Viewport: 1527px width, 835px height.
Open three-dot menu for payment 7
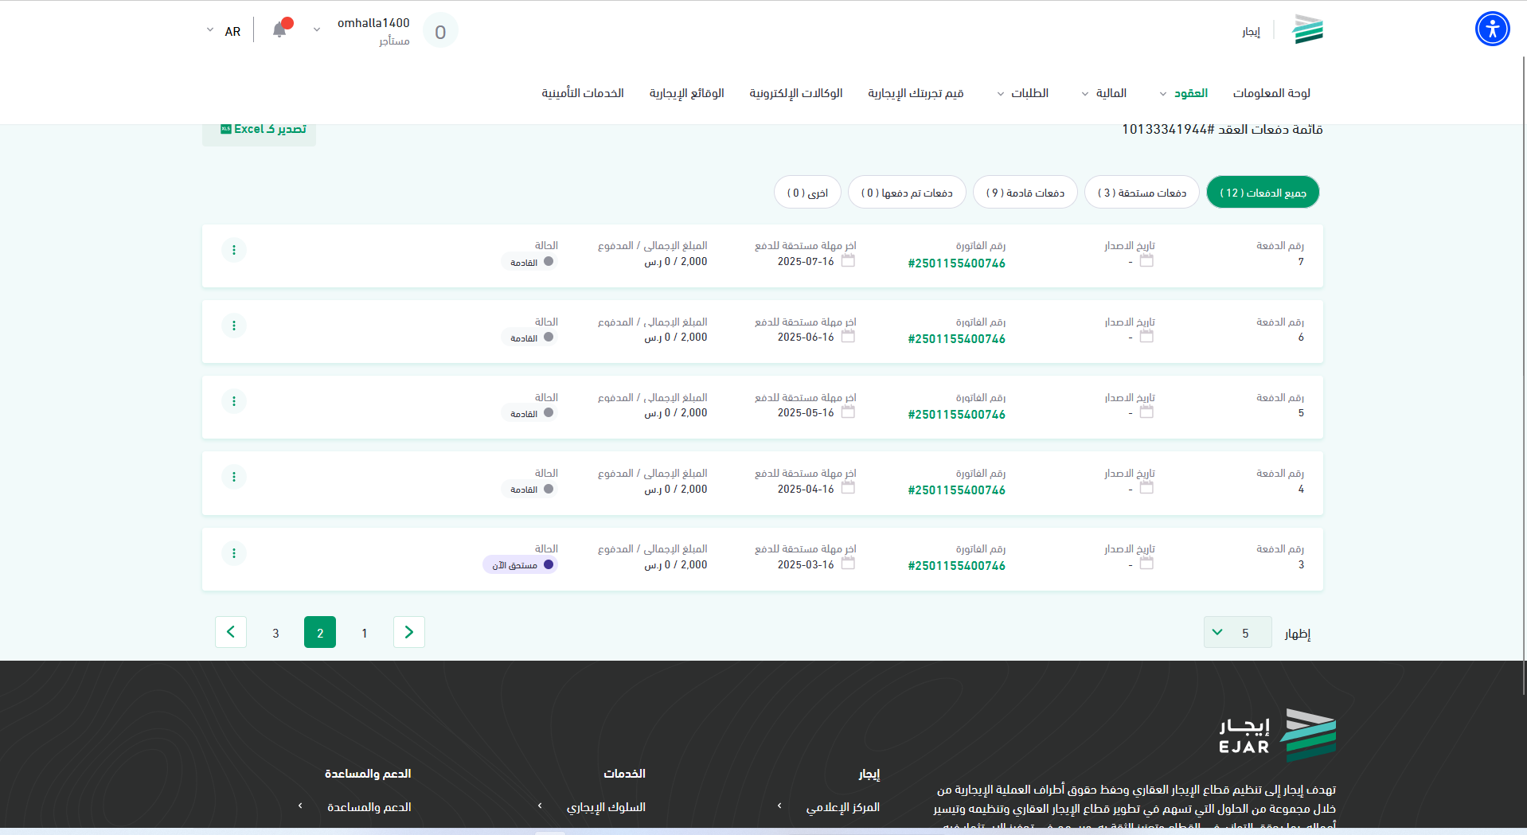(234, 250)
